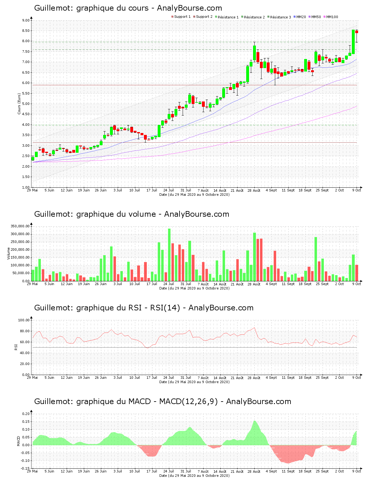Click the '80.00' RSI axis value
Viewport: 374px width, 484px height.
point(25,331)
